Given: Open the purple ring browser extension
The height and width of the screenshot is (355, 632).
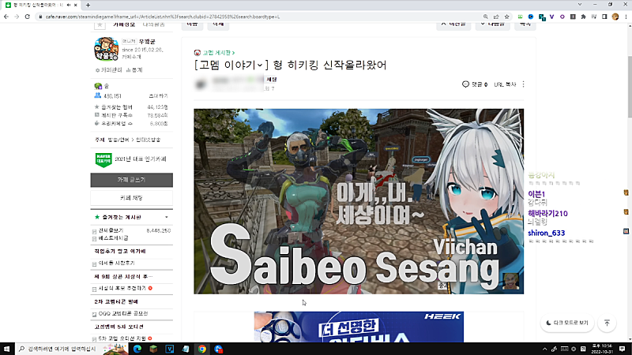Looking at the screenshot, I should click(562, 17).
